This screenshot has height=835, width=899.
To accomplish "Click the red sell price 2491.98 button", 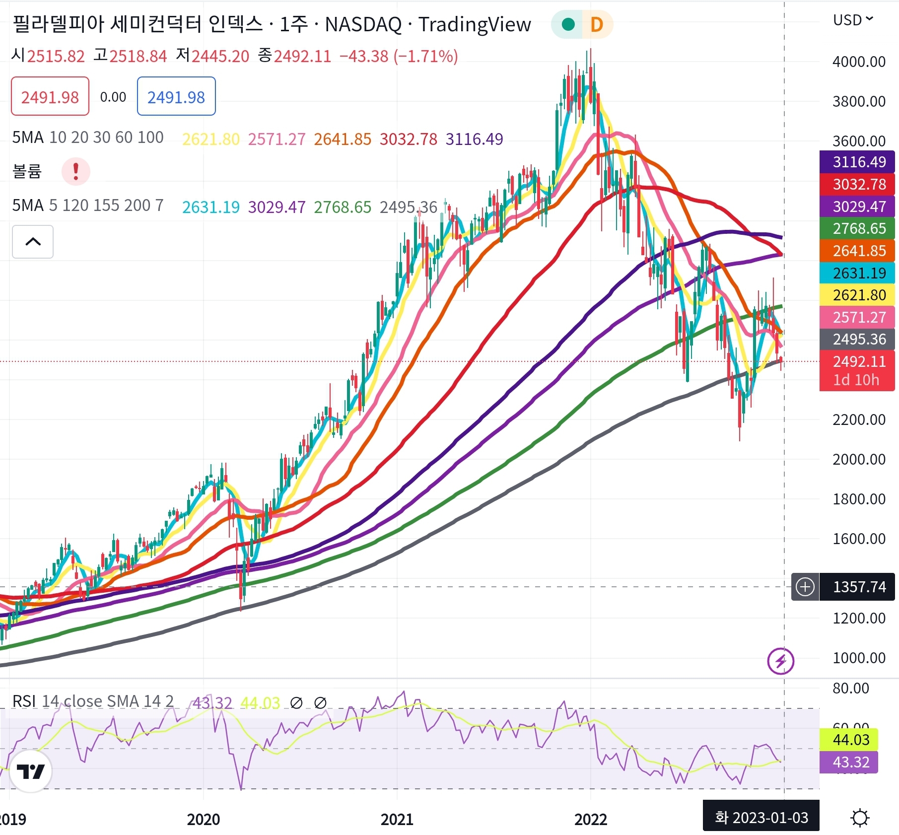I will click(50, 96).
